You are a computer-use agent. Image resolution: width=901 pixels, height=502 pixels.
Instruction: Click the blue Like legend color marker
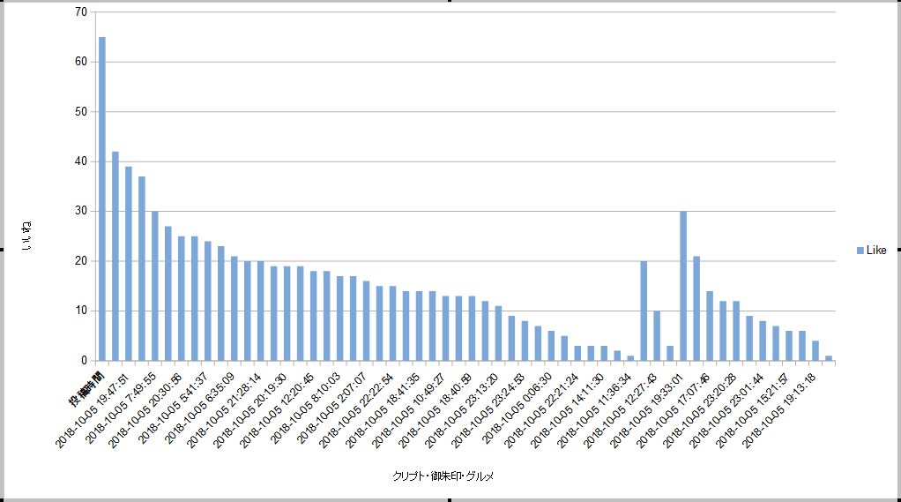pyautogui.click(x=860, y=251)
